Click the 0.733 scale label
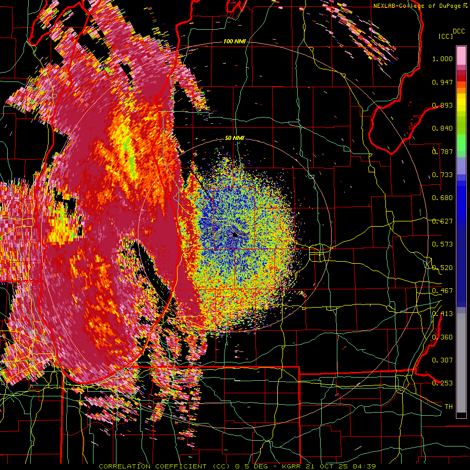This screenshot has height=470, width=470. pos(442,175)
